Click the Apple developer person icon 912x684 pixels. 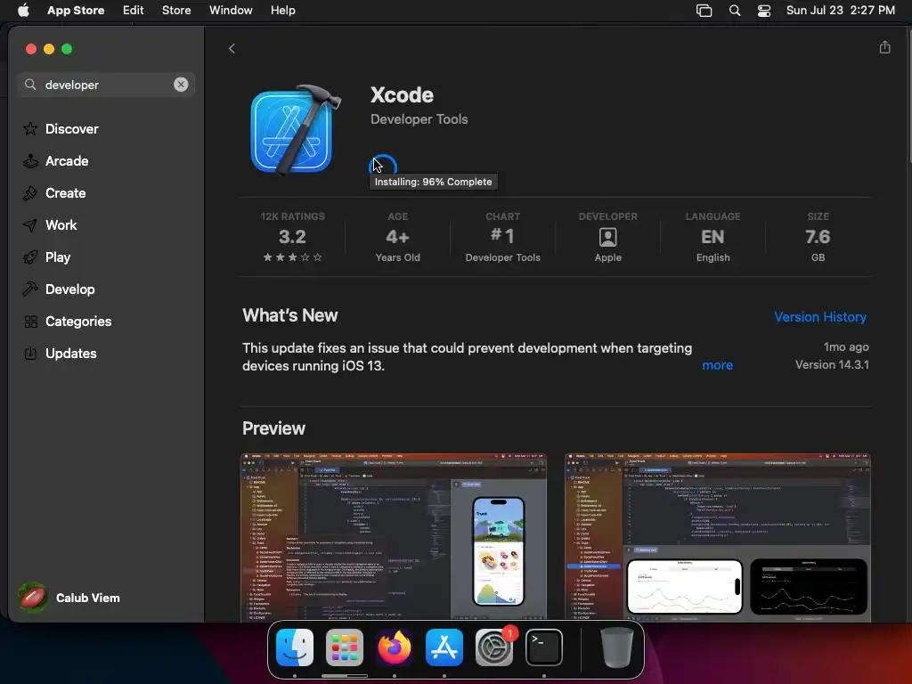point(607,237)
